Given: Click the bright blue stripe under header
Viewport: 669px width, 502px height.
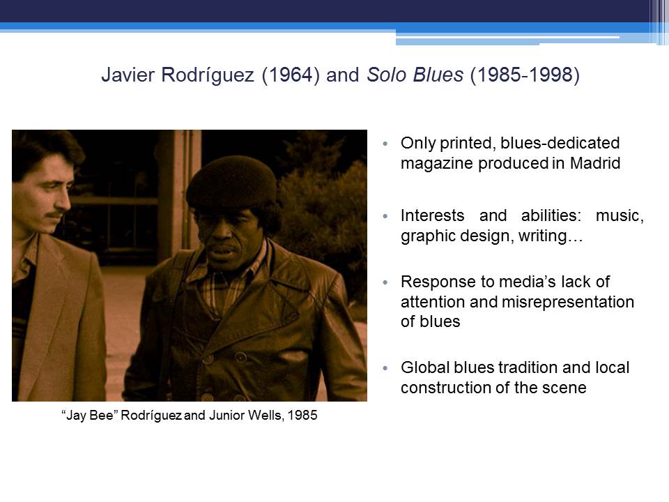Looking at the screenshot, I should (195, 27).
